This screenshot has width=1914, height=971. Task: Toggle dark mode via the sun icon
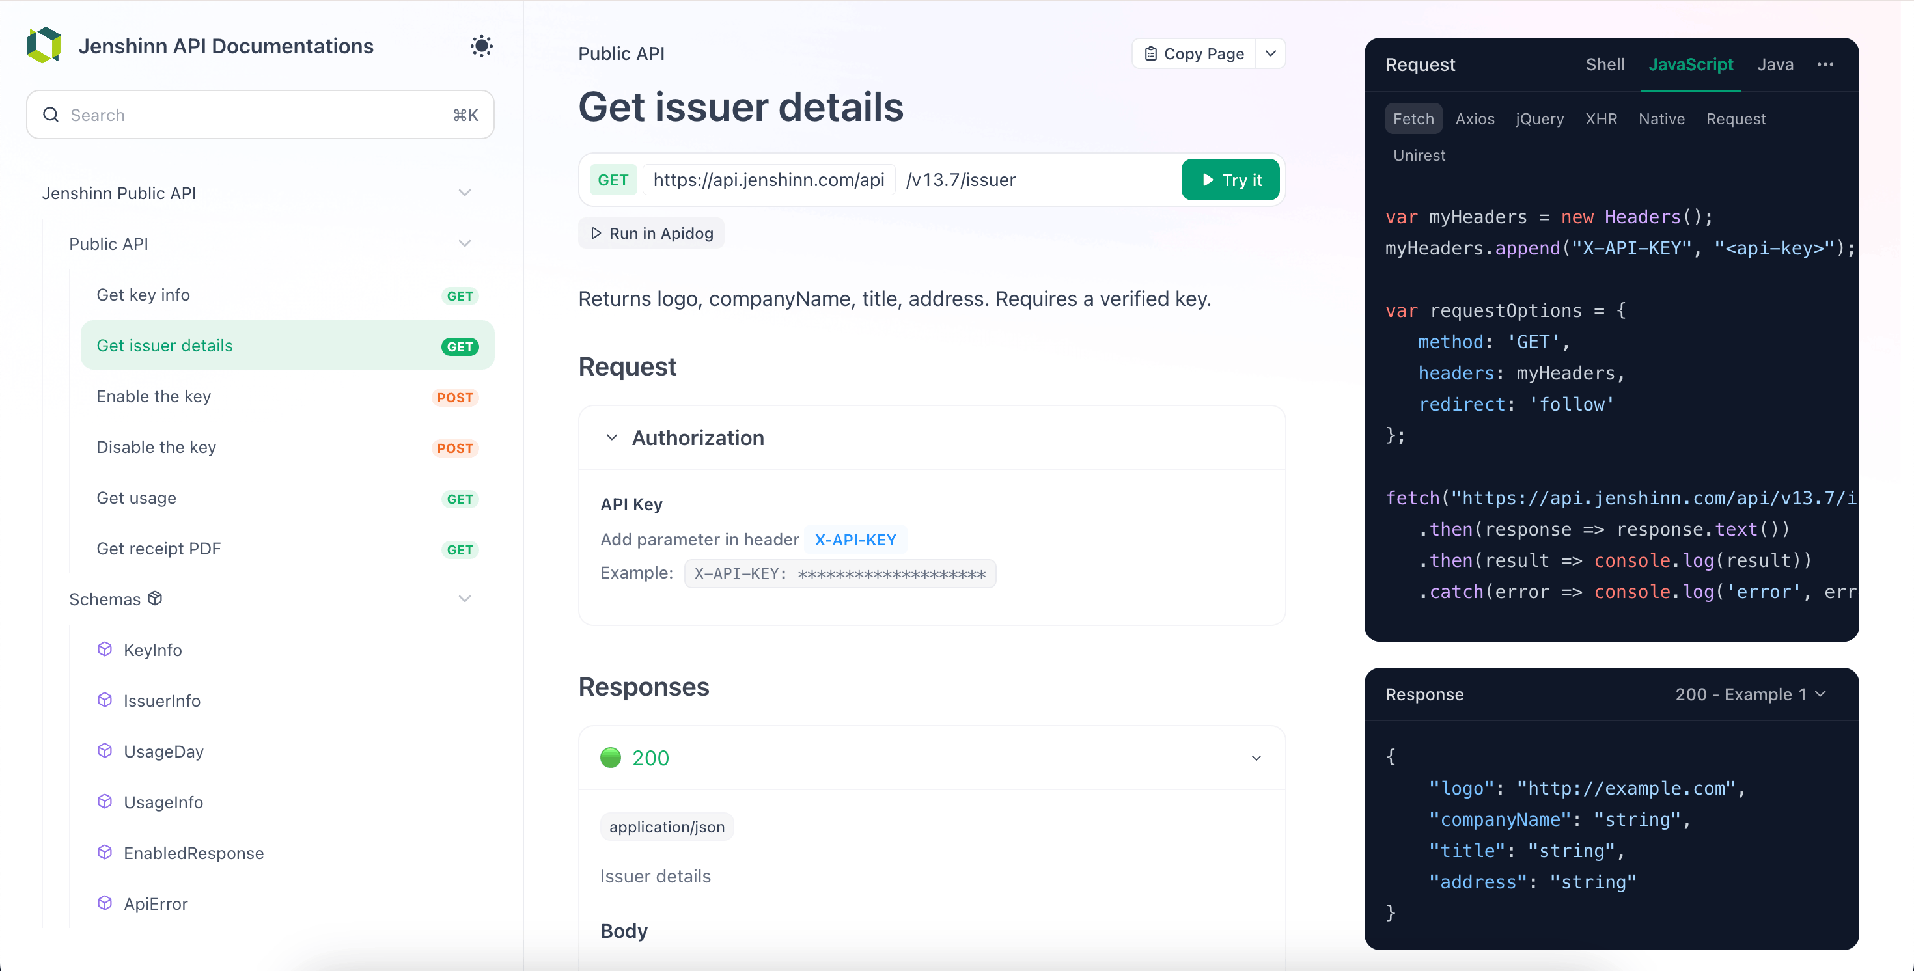click(482, 46)
